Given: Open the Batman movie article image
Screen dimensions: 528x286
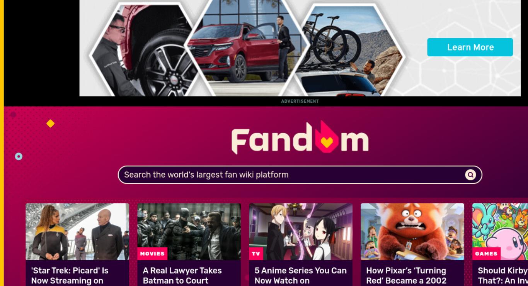Looking at the screenshot, I should [x=189, y=232].
